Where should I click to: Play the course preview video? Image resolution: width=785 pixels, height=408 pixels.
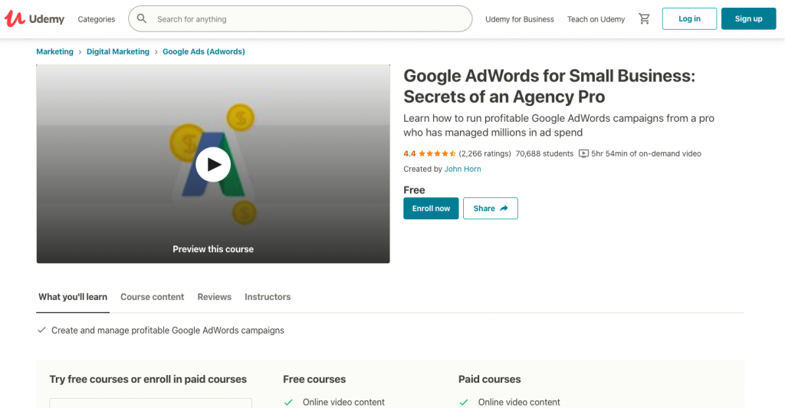213,164
